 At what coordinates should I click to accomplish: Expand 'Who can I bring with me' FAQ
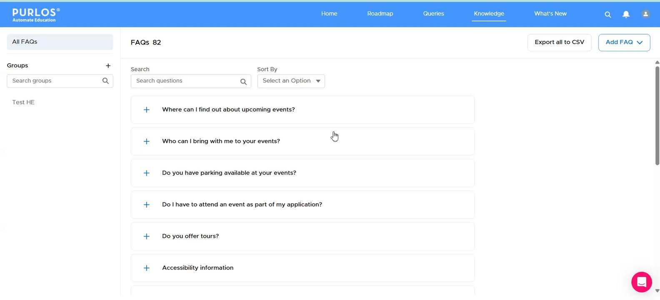[x=147, y=142]
